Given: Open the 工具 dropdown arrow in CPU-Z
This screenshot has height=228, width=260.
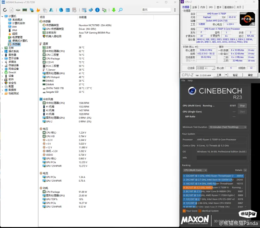Looking at the screenshot, I should click(x=226, y=75).
